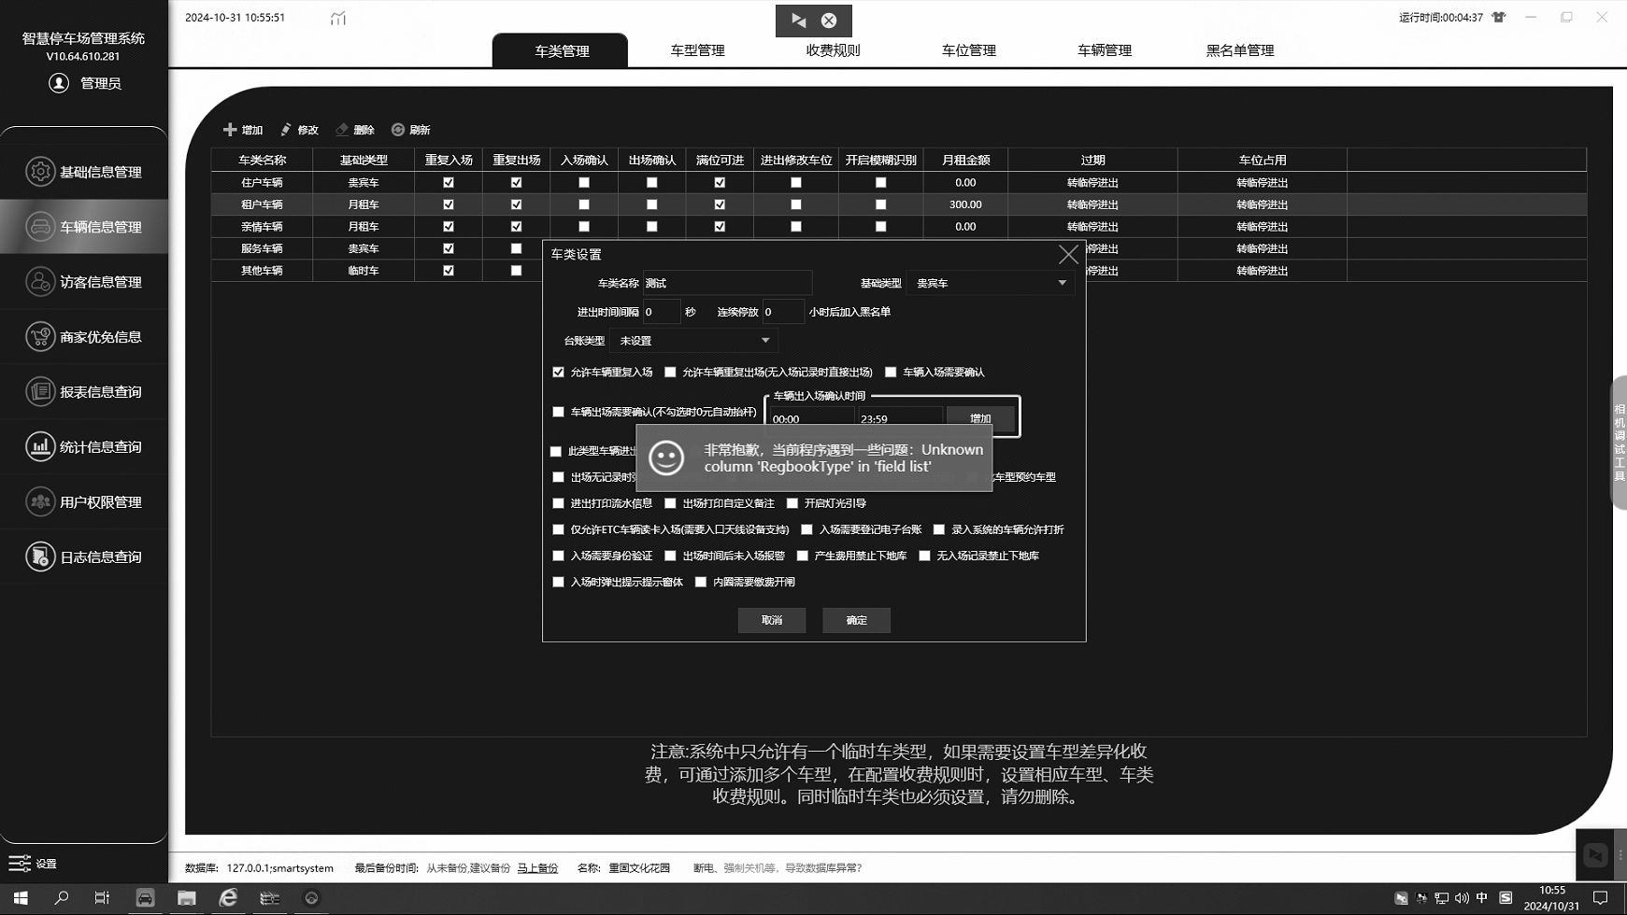The width and height of the screenshot is (1627, 915).
Task: Switch to 收费规则 tab
Action: pos(833,50)
